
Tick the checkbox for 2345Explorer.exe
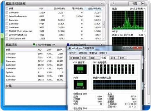pos(7,38)
